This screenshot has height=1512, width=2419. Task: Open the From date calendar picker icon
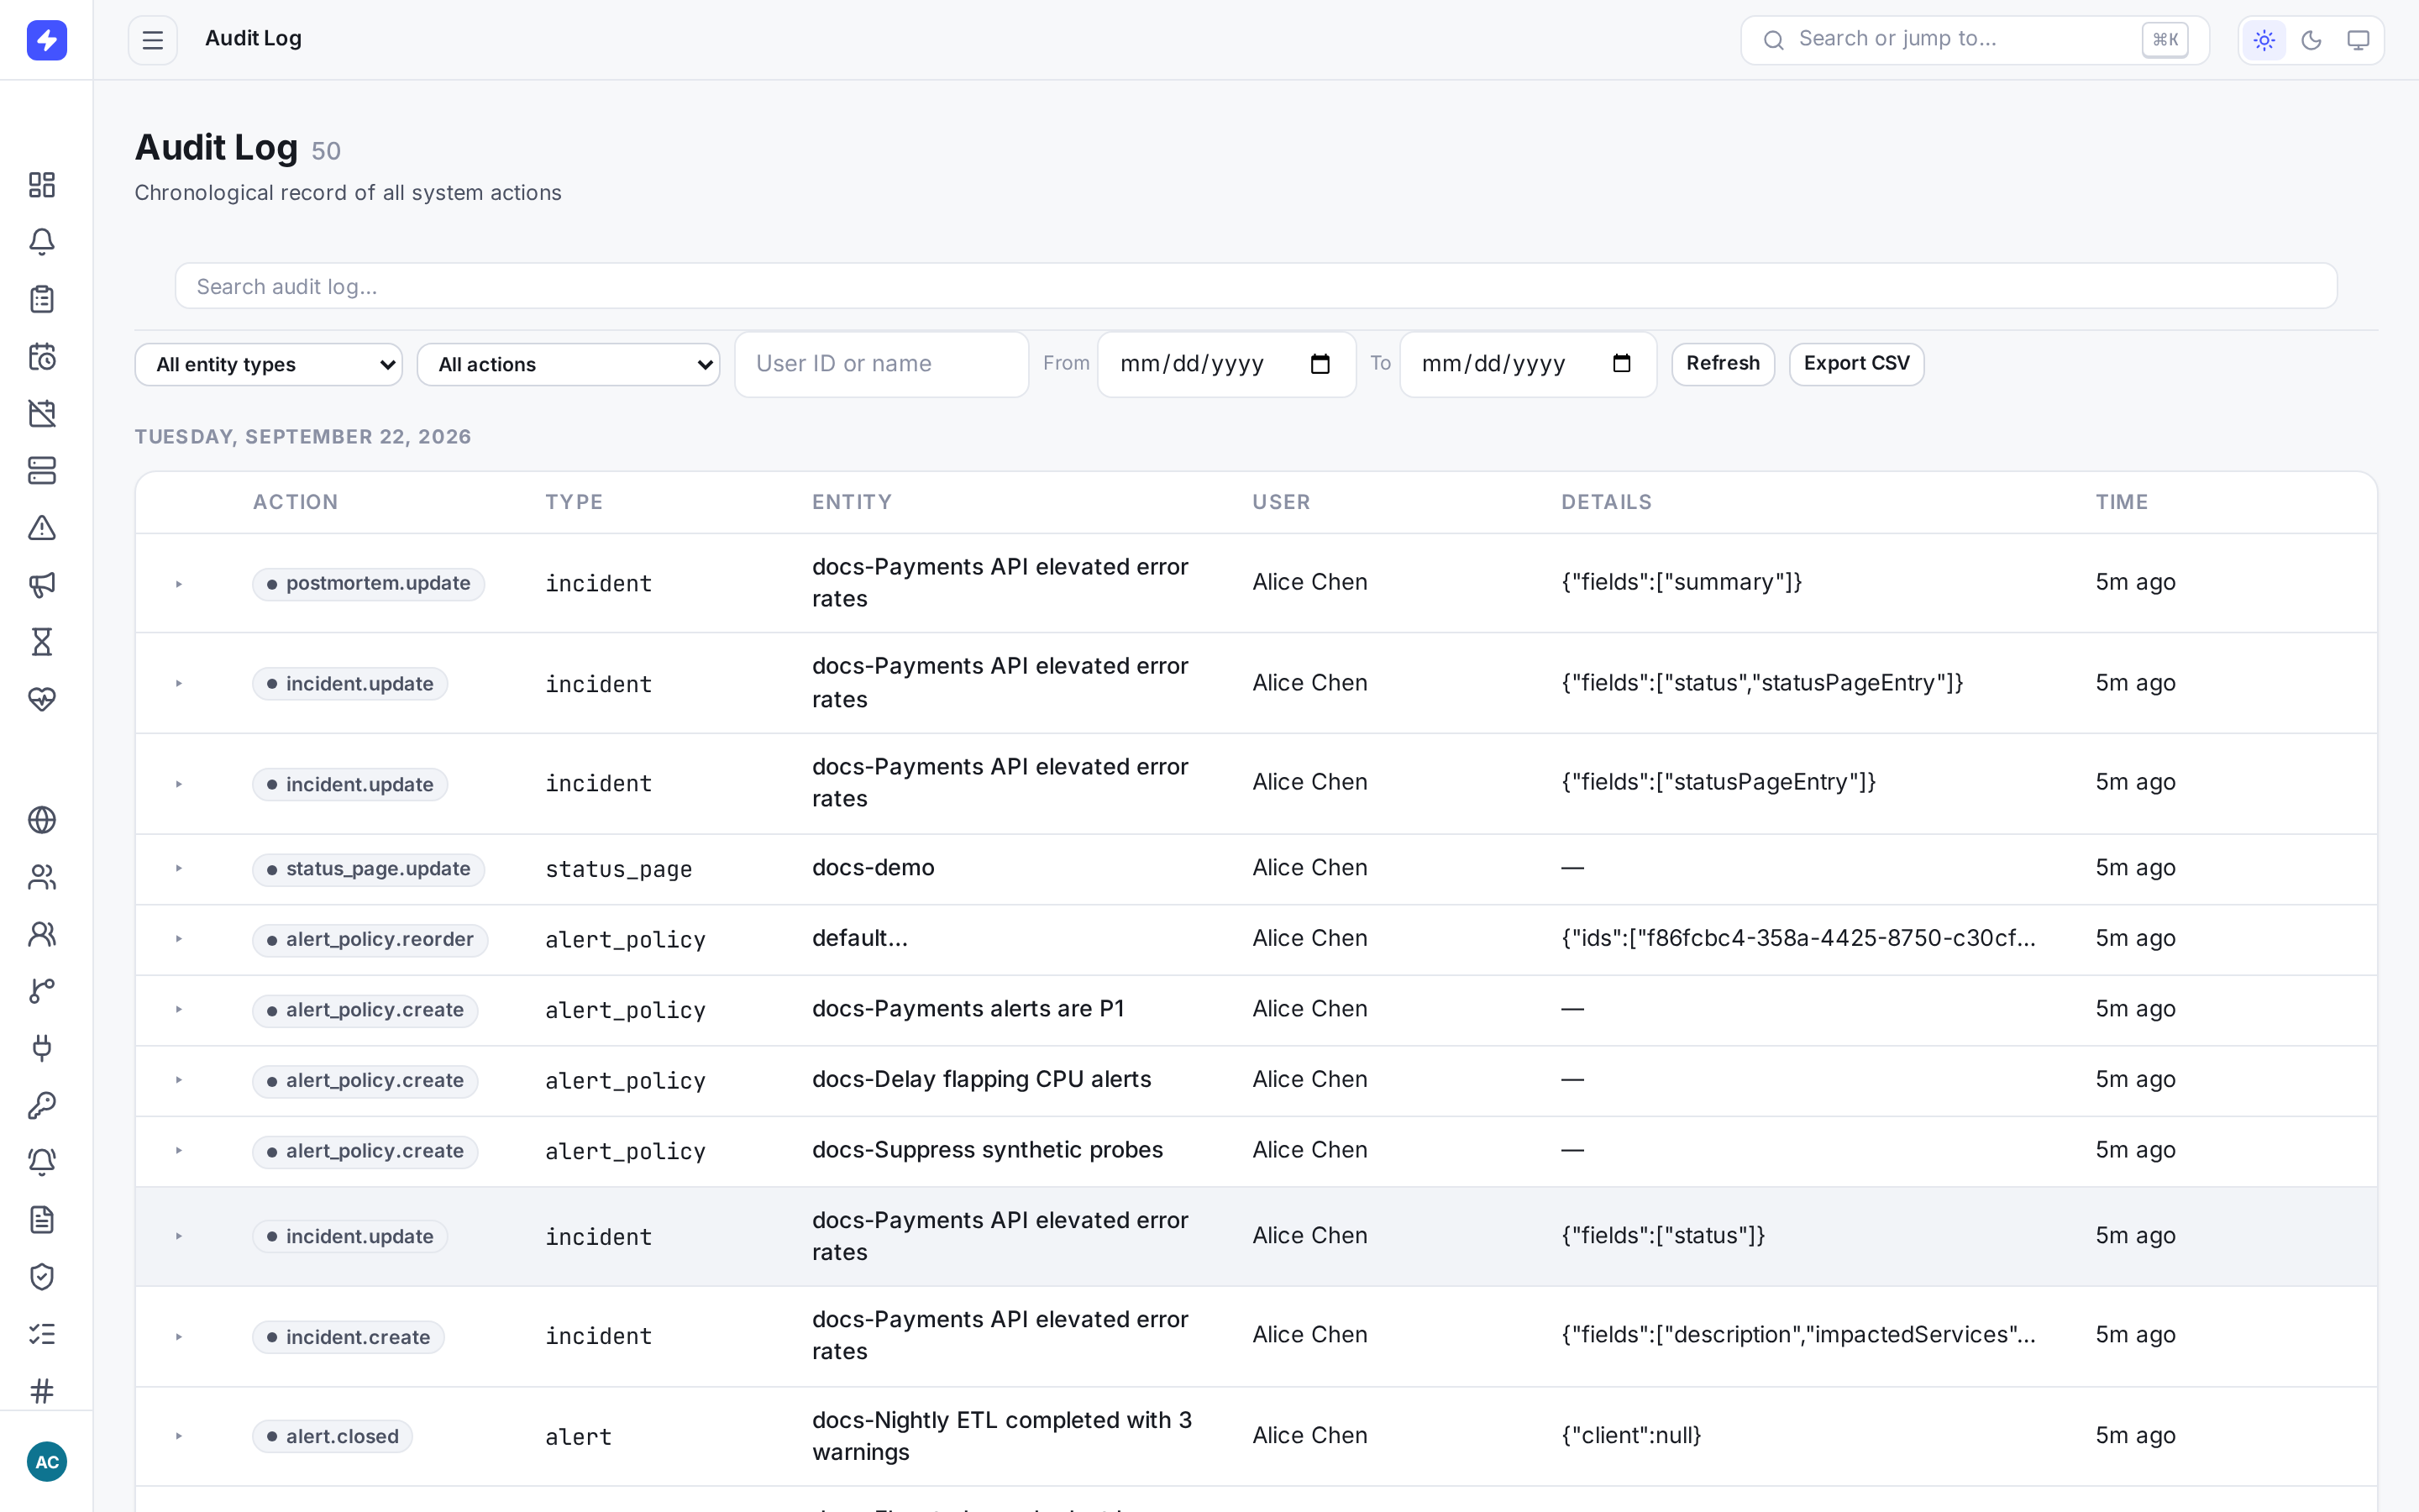[x=1320, y=364]
